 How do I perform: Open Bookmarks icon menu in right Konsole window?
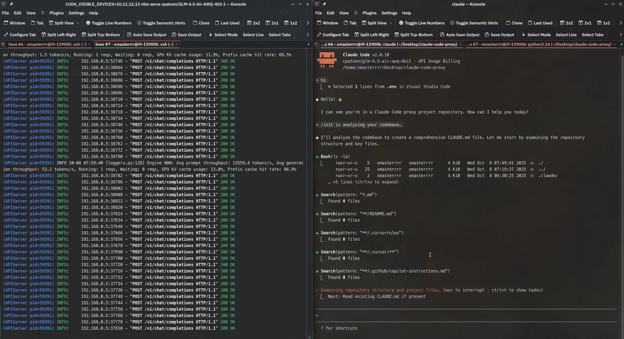point(356,13)
